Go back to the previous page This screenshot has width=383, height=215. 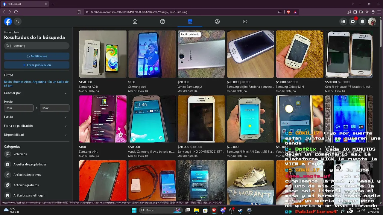[x=4, y=12]
